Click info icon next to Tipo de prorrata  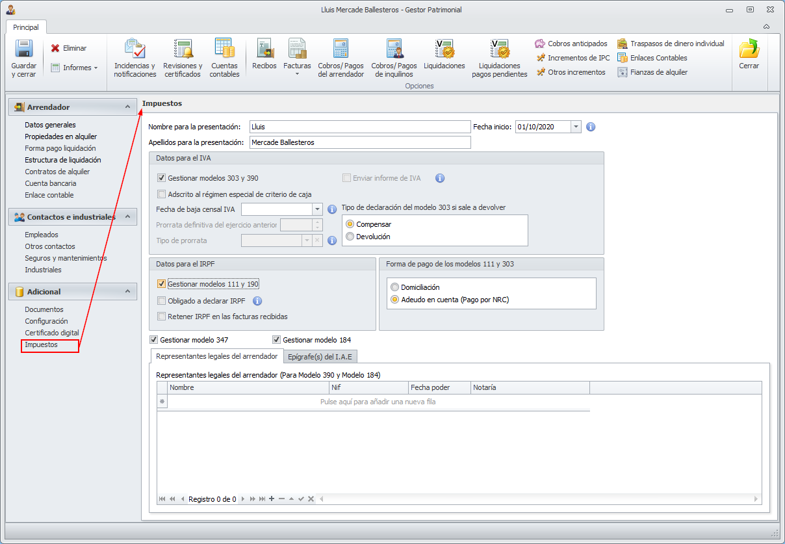click(332, 240)
